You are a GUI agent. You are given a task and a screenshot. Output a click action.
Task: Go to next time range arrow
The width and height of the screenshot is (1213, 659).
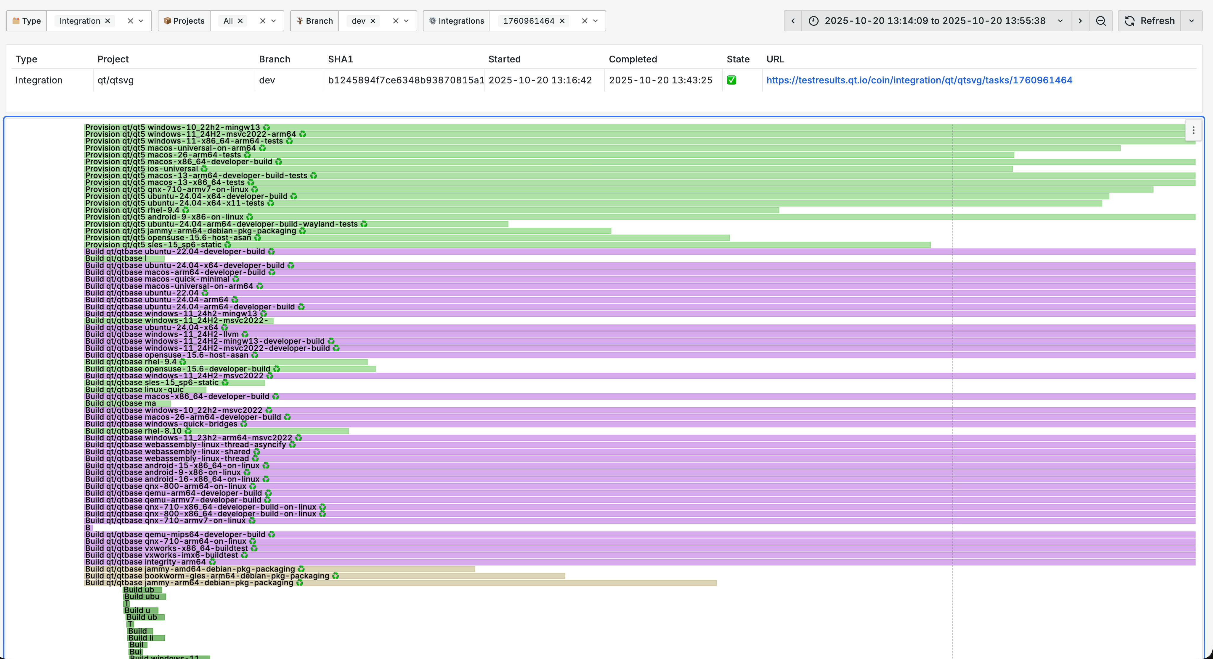click(x=1080, y=21)
